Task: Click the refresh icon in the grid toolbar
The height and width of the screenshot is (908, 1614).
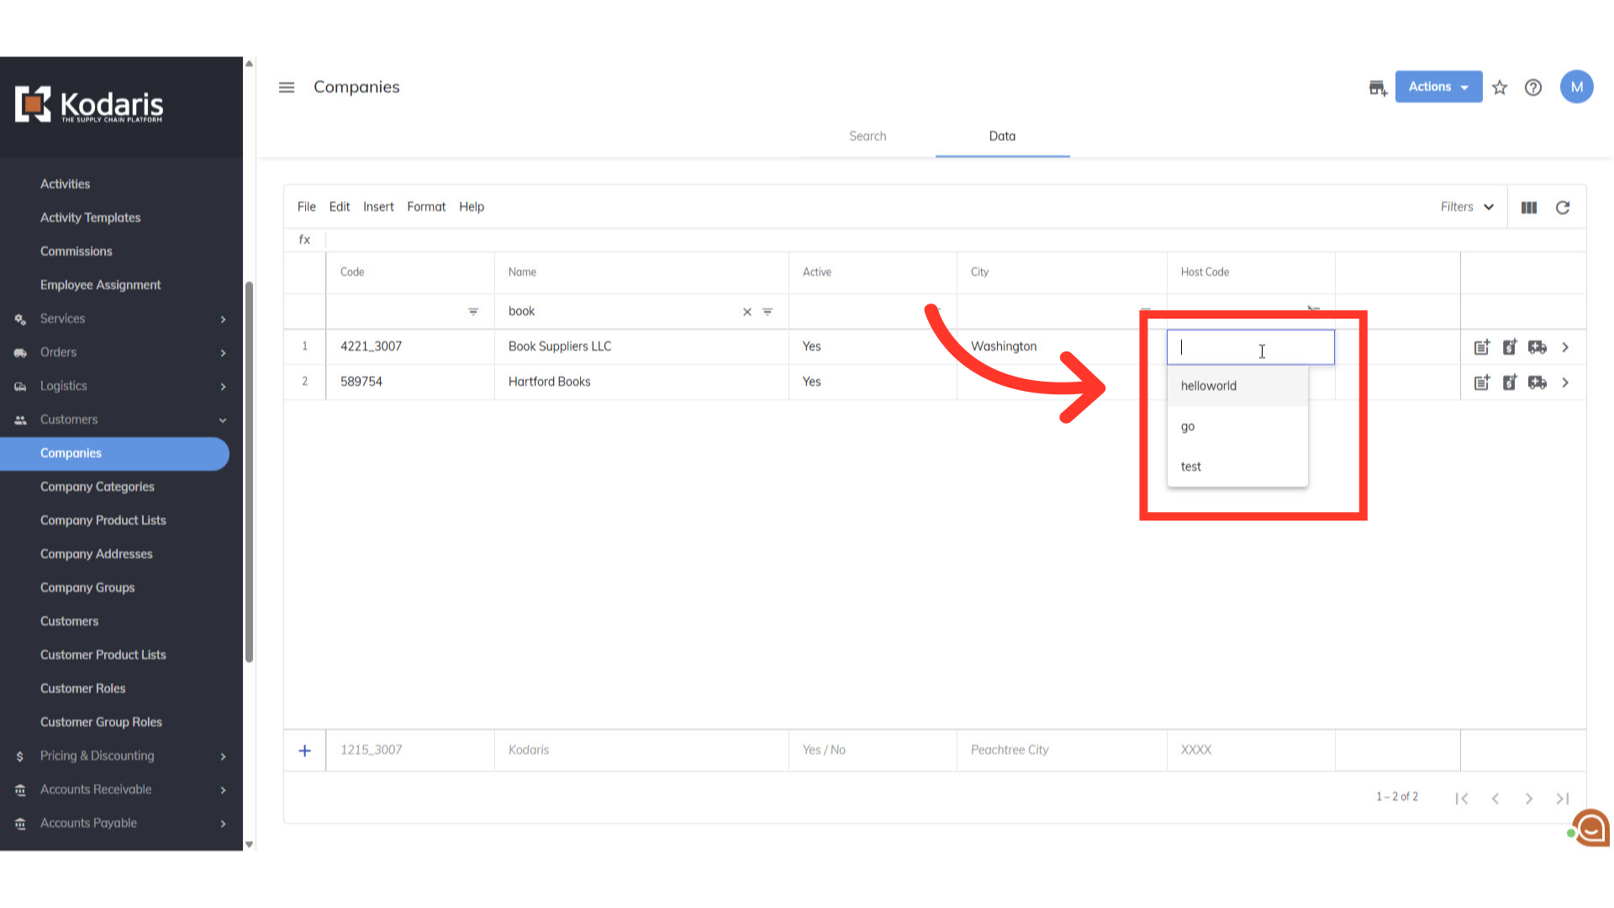Action: tap(1563, 208)
